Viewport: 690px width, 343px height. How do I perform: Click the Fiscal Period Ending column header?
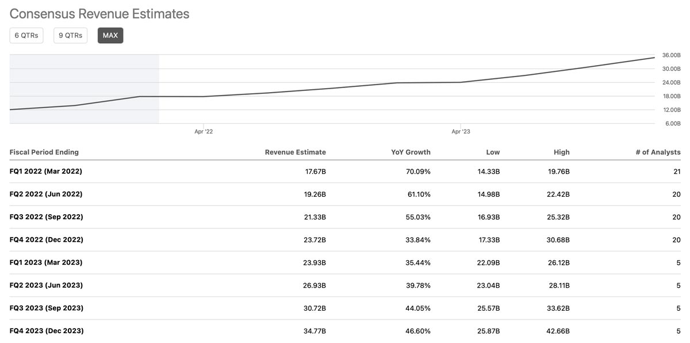pyautogui.click(x=44, y=153)
